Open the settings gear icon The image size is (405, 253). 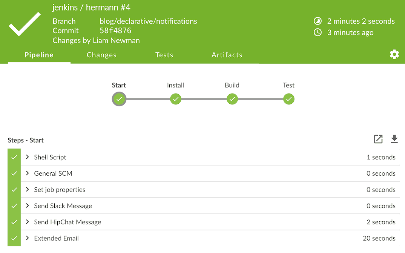394,54
